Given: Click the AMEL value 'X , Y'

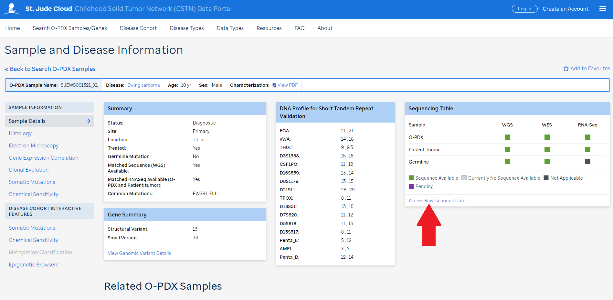Looking at the screenshot, I should click(x=345, y=249).
